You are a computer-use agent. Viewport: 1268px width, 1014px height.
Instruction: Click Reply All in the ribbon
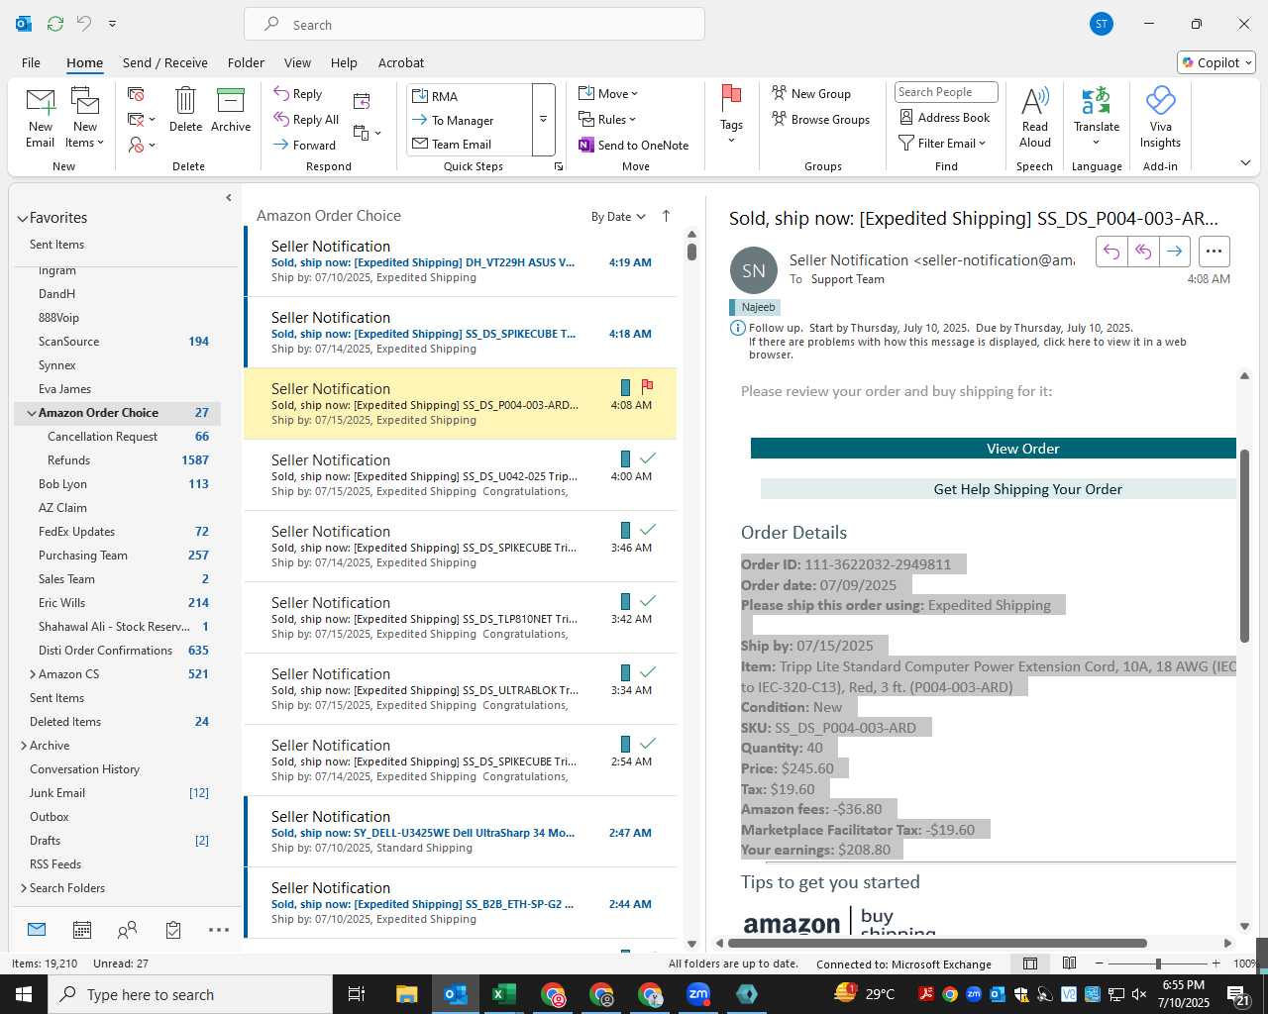click(x=306, y=120)
